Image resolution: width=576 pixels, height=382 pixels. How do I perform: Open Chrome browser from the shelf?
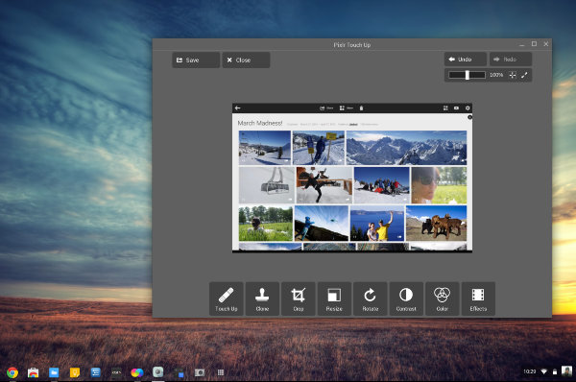12,372
